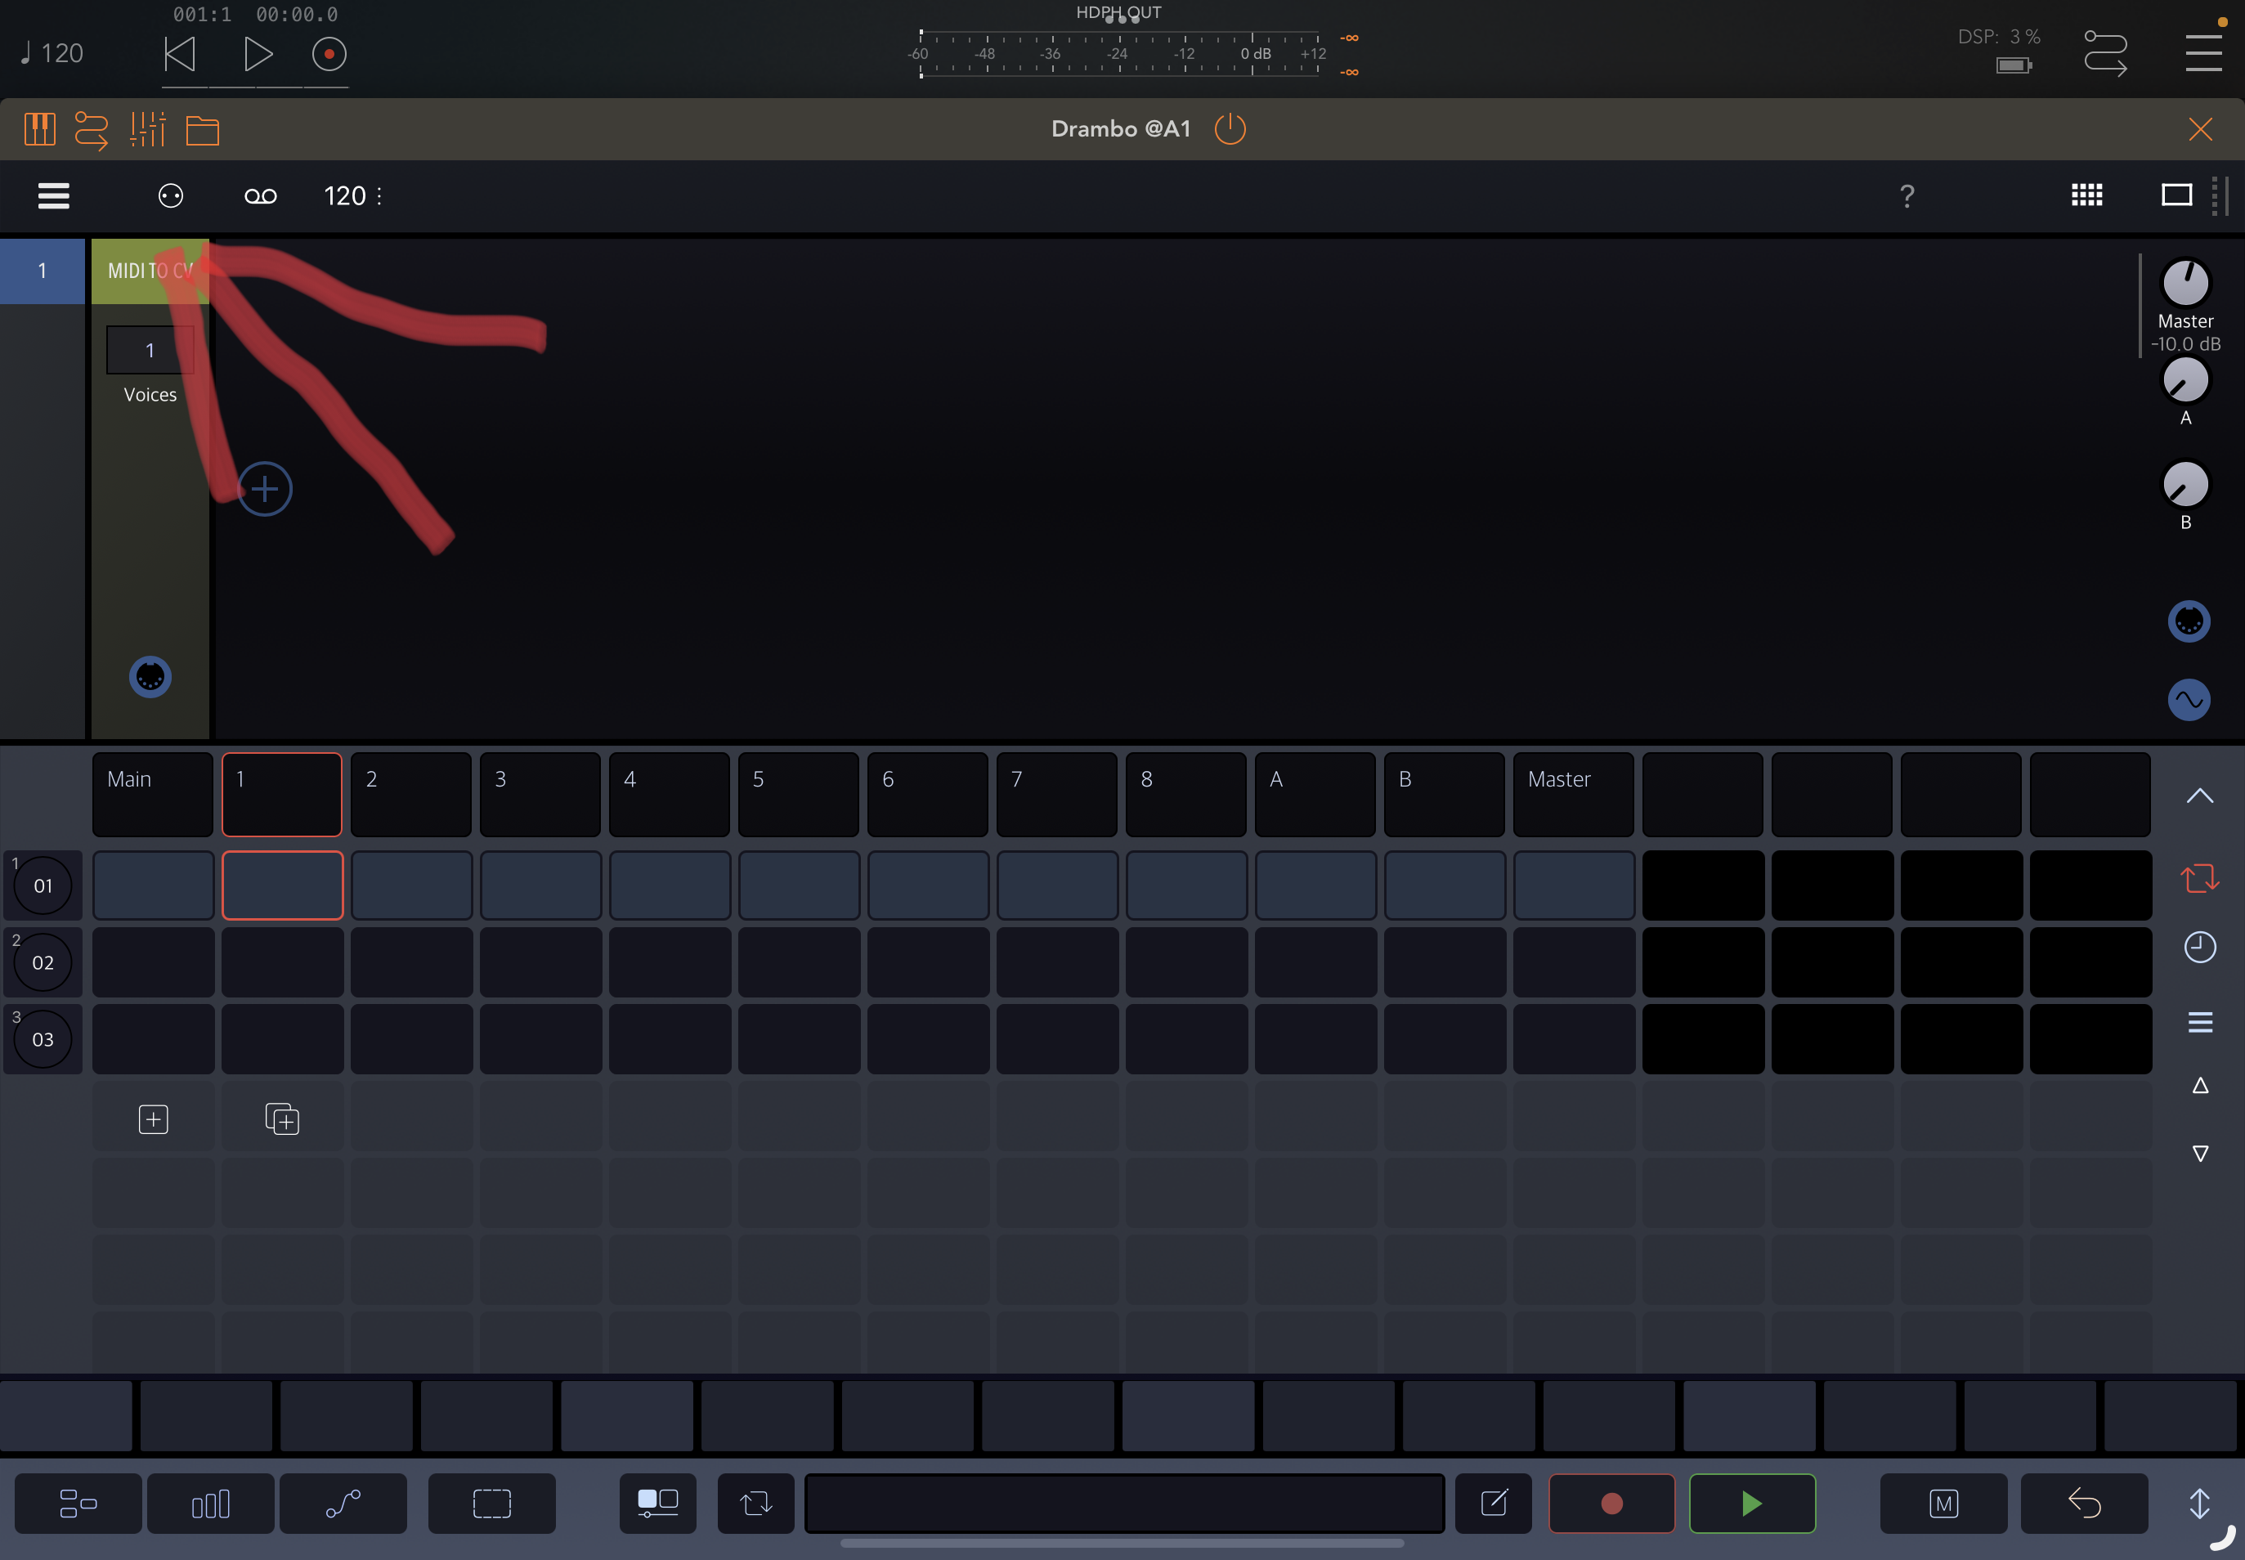Click the question mark help icon
2245x1560 pixels.
coord(1906,196)
